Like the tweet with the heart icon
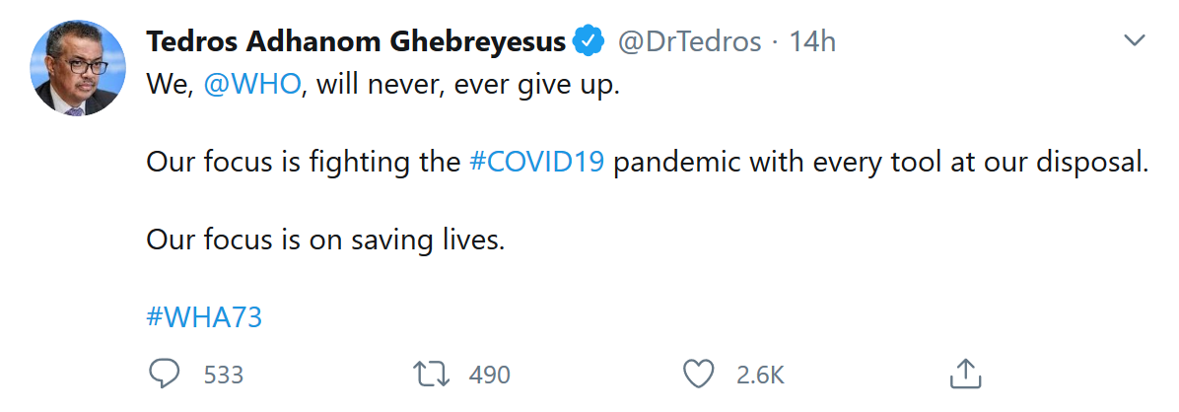This screenshot has width=1179, height=412. tap(698, 374)
